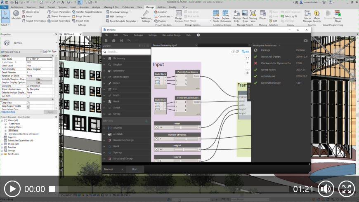
Task: Open Dynamo Generative Design menu
Action: click(x=171, y=35)
